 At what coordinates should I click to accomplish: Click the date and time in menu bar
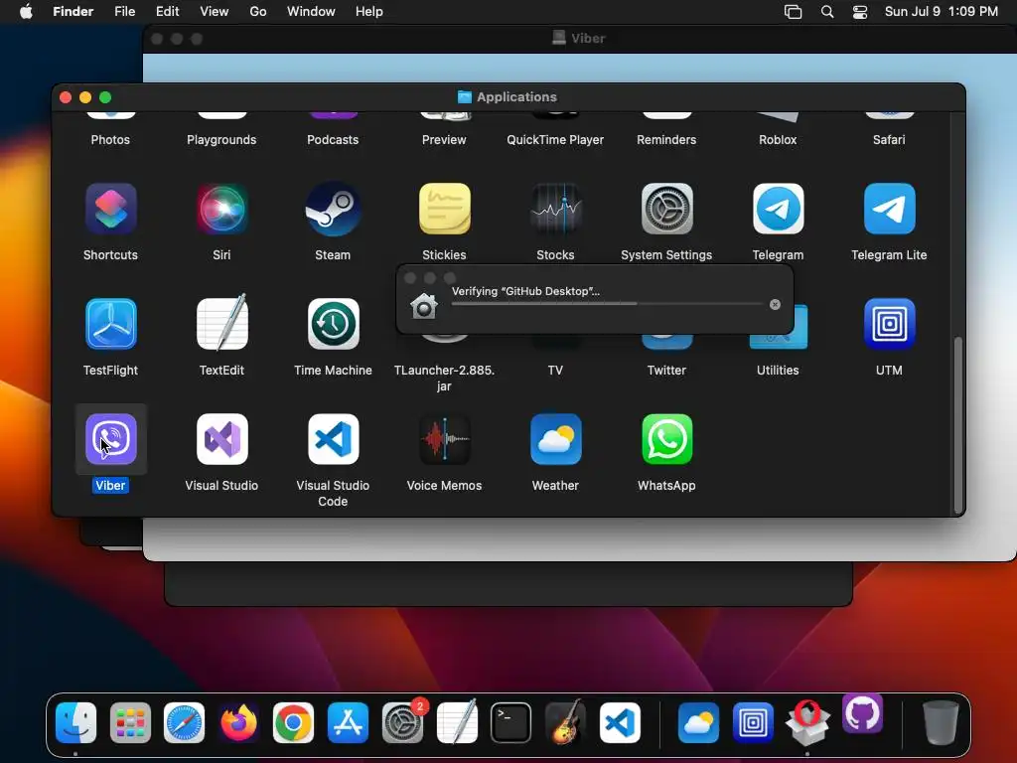pos(942,12)
